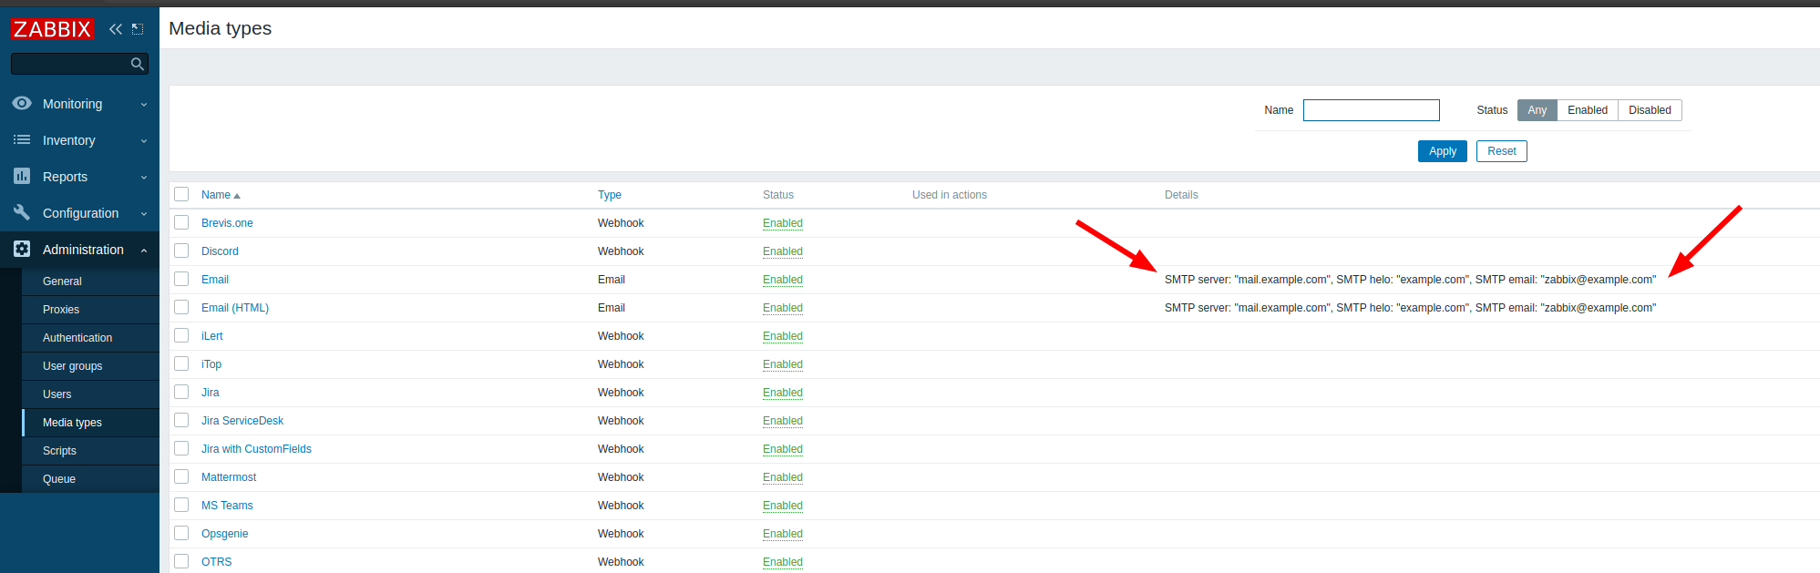Check the Jira row checkbox
Image resolution: width=1820 pixels, height=573 pixels.
tap(181, 392)
